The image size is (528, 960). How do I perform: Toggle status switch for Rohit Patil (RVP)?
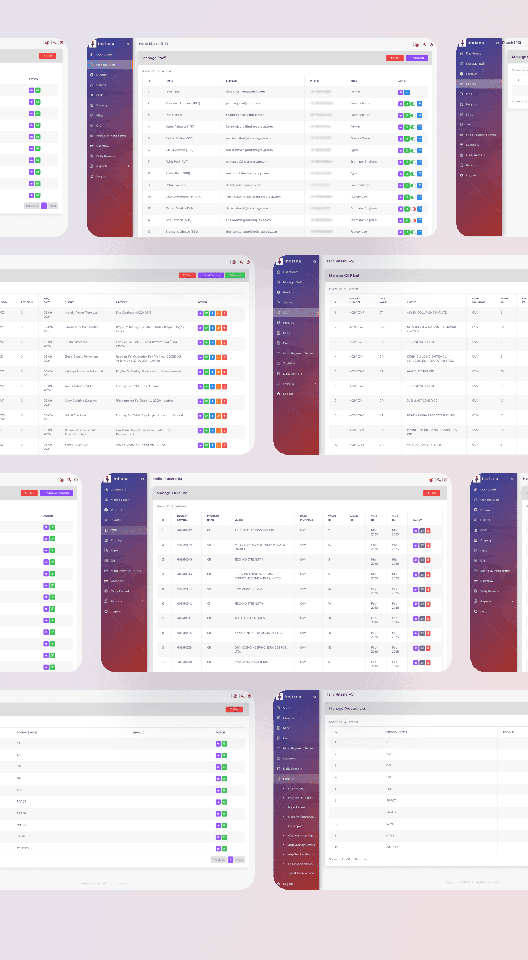tap(413, 162)
